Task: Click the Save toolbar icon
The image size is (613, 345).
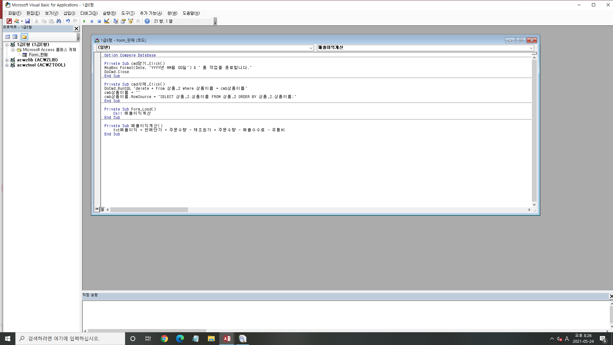Action: click(x=27, y=21)
